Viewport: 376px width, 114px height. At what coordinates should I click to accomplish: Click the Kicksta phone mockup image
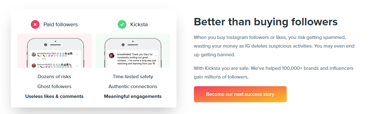133,51
